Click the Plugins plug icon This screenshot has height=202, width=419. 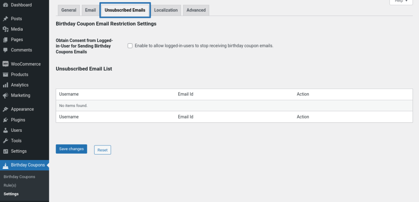click(x=6, y=120)
